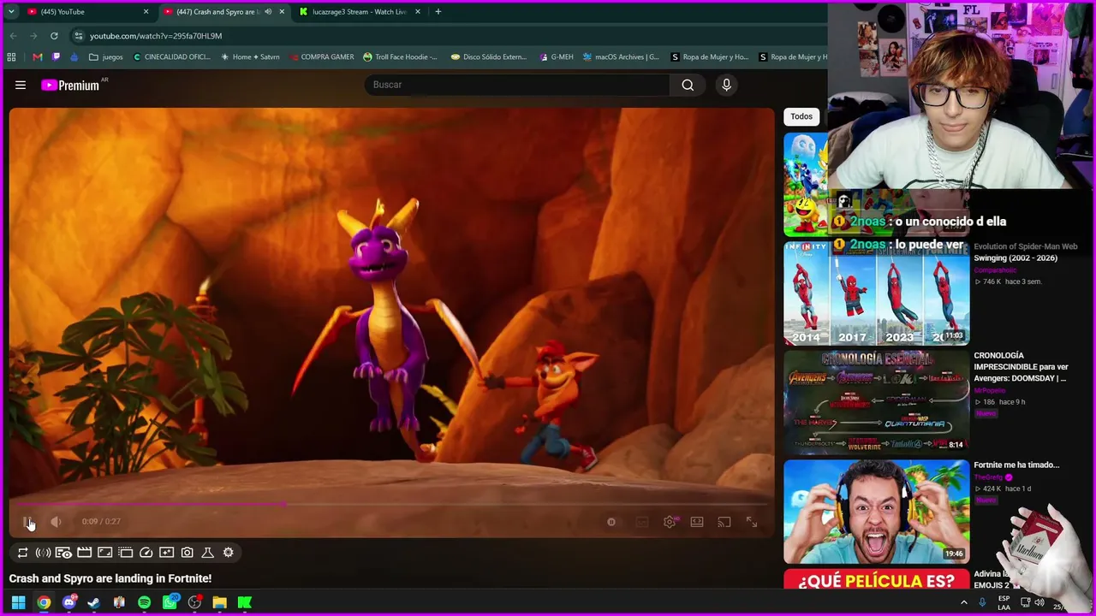1096x616 pixels.
Task: View site information icon in address bar
Action: click(78, 36)
